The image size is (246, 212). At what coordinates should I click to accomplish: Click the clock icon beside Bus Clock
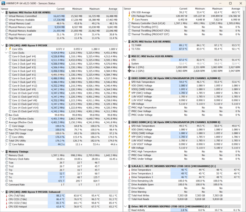(7, 115)
